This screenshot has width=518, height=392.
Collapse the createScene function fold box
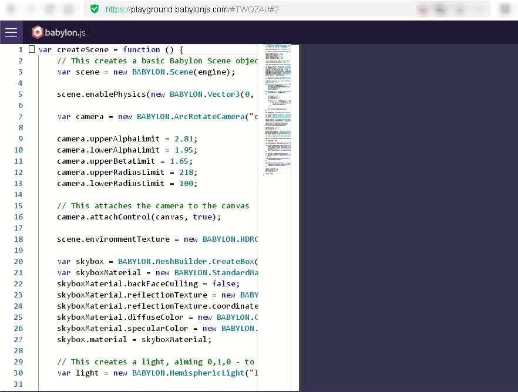32,50
